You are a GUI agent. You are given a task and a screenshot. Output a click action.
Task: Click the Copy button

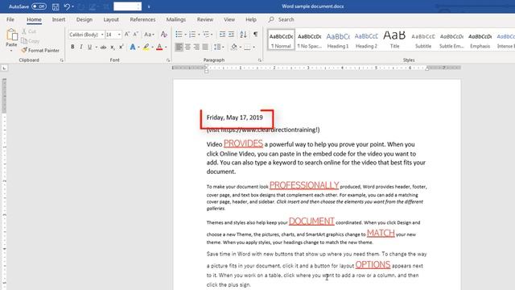31,41
